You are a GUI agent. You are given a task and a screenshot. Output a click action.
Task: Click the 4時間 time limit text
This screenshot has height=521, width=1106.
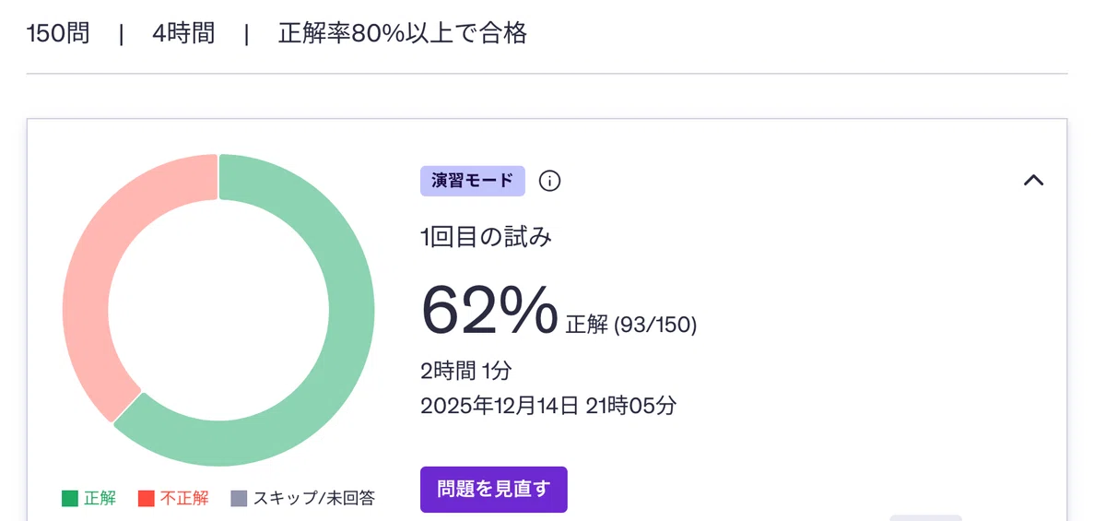click(x=183, y=34)
